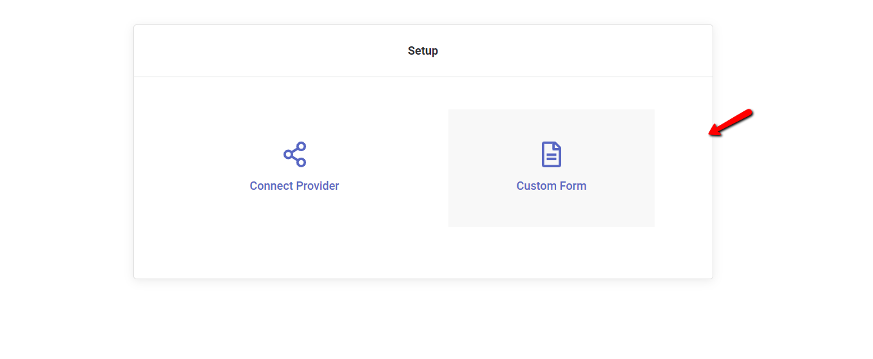Click the folded corner of the document icon

[x=558, y=146]
